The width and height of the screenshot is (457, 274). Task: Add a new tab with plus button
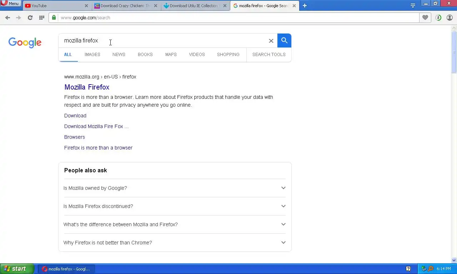tap(305, 6)
